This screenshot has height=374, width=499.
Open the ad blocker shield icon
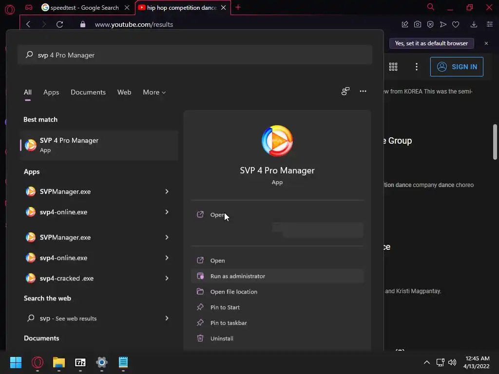[x=430, y=24]
